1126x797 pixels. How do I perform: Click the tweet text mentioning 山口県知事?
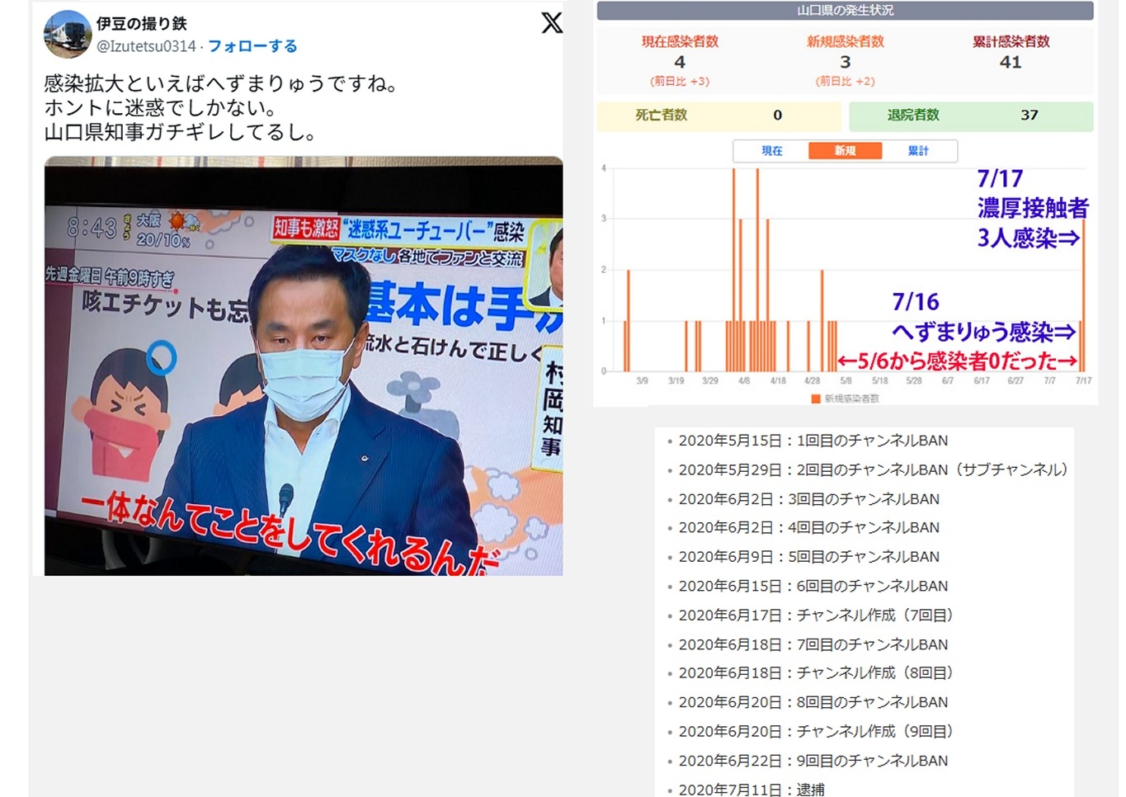tap(180, 132)
